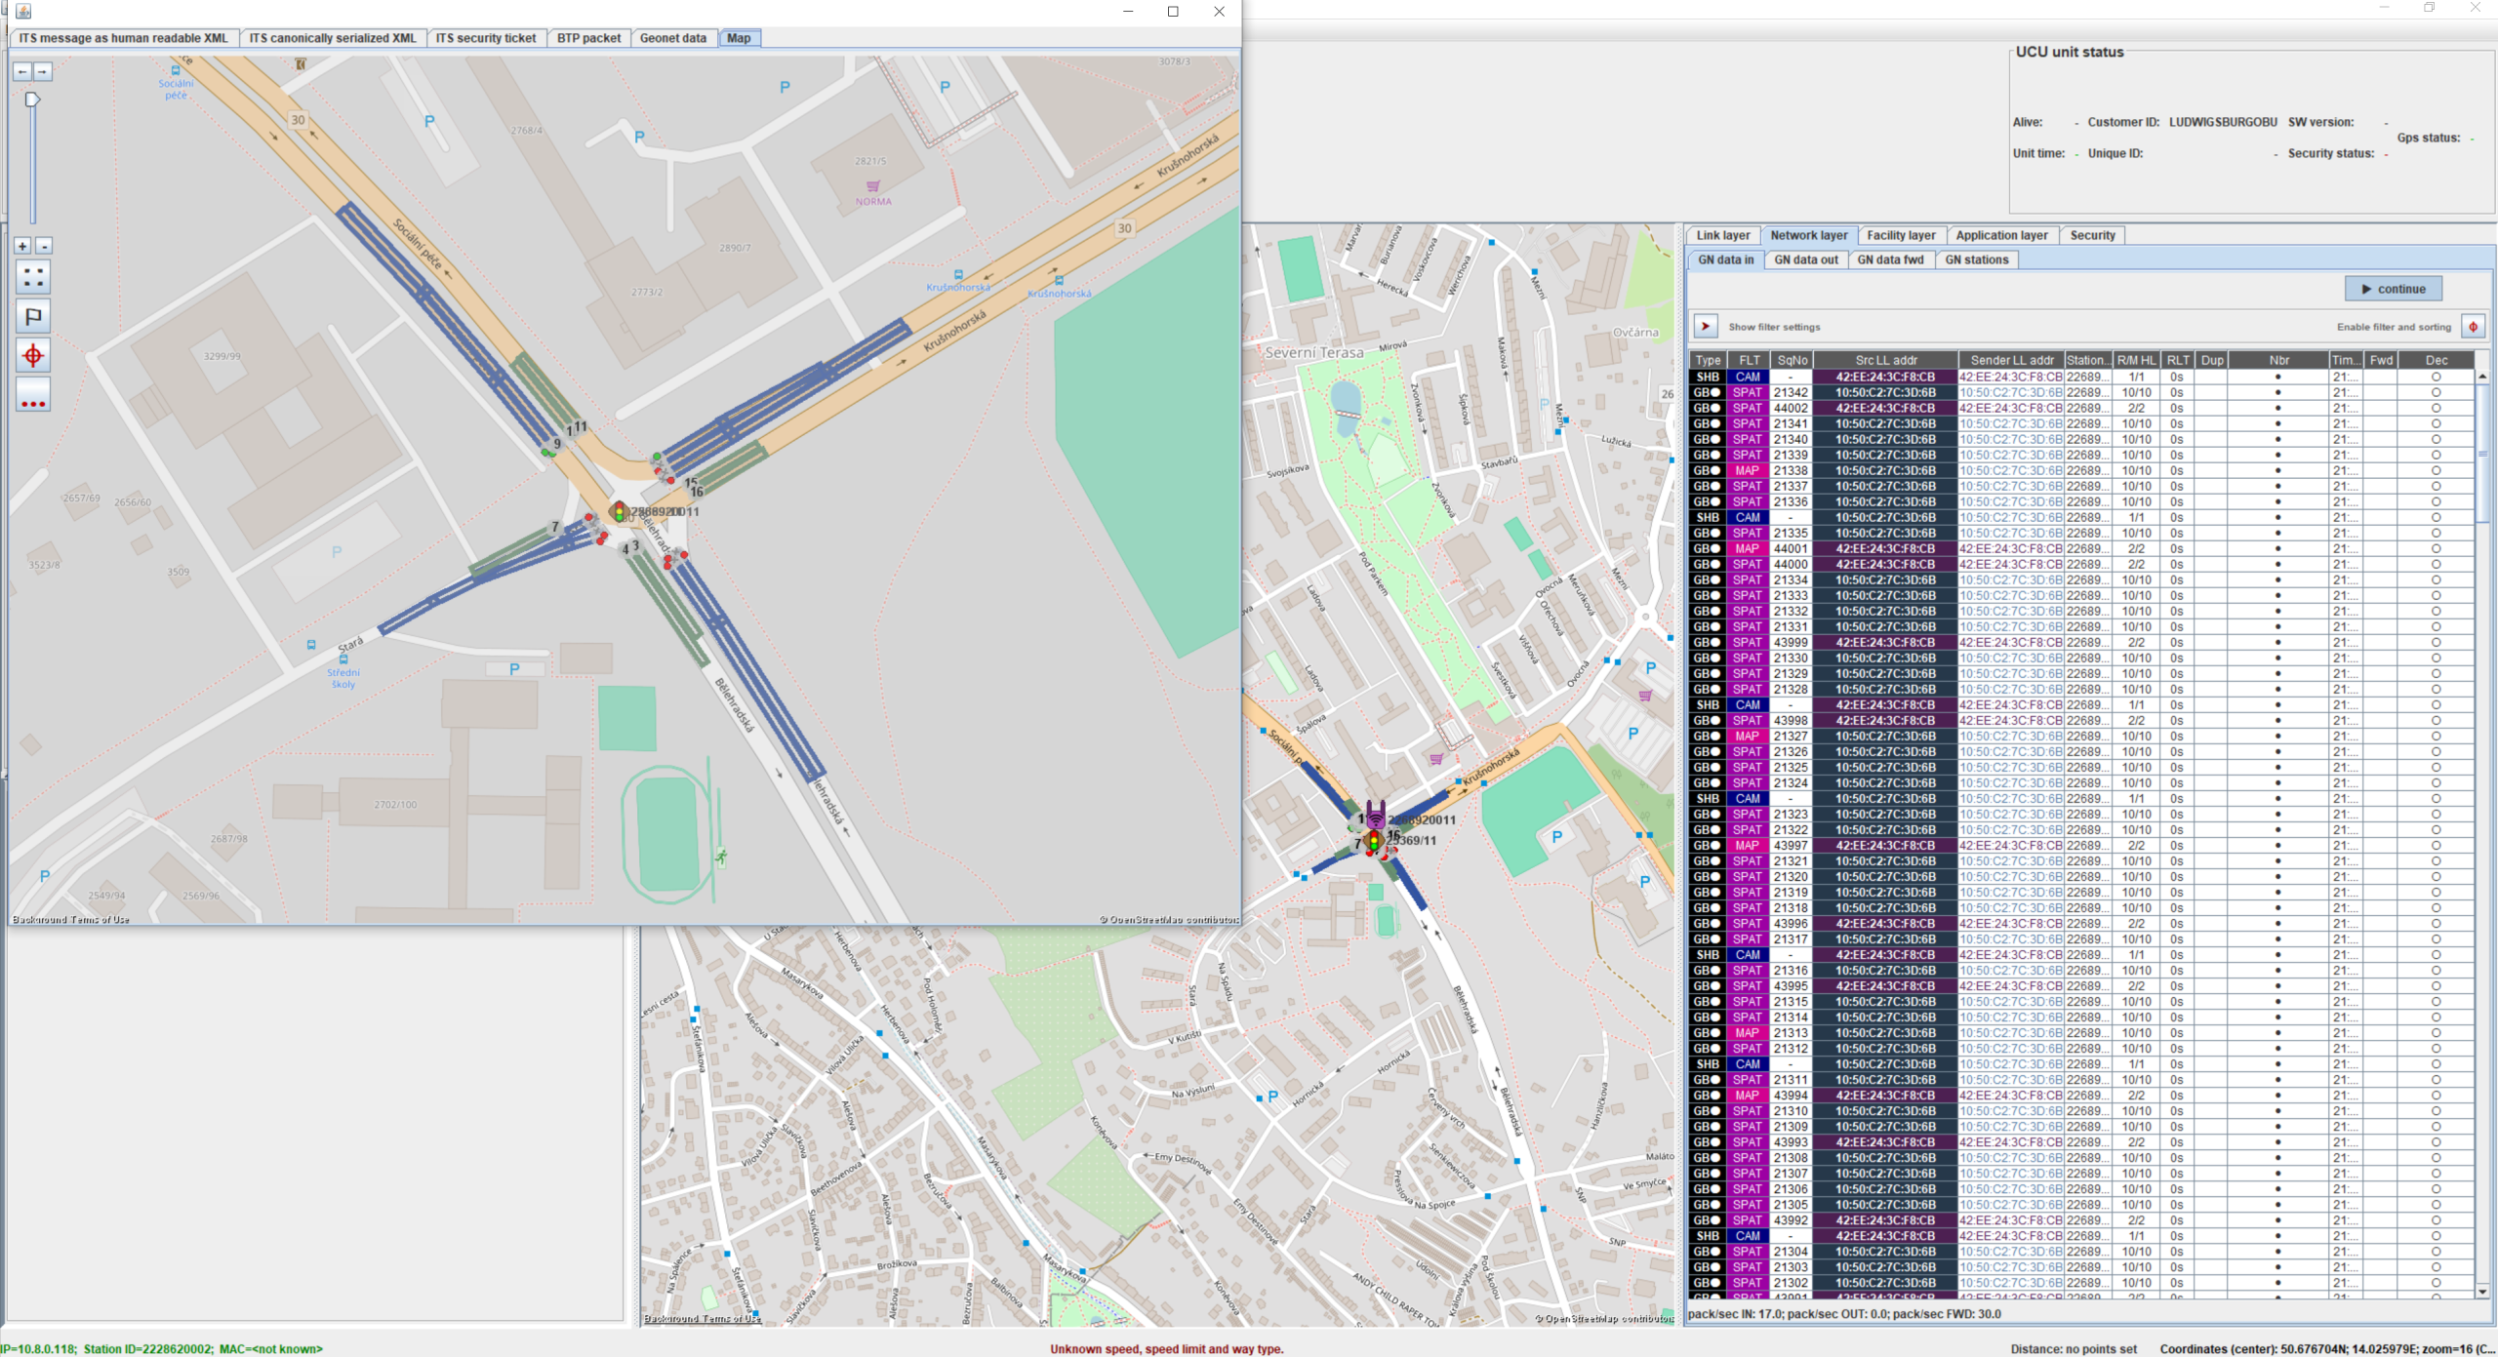This screenshot has height=1357, width=2498.
Task: Click the Java application icon in title bar
Action: 23,11
